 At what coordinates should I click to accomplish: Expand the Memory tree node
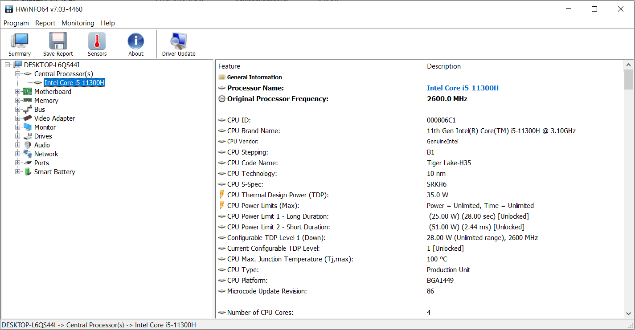pyautogui.click(x=18, y=101)
